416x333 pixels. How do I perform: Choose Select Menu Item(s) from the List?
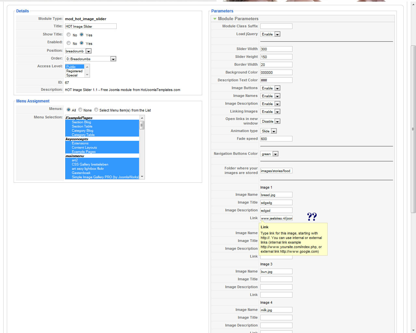click(x=96, y=110)
